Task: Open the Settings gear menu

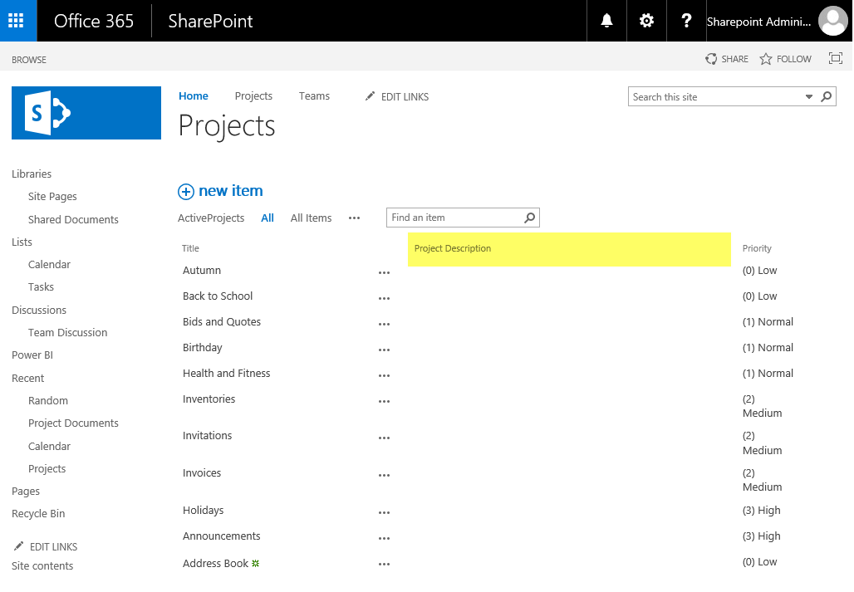Action: click(x=645, y=20)
